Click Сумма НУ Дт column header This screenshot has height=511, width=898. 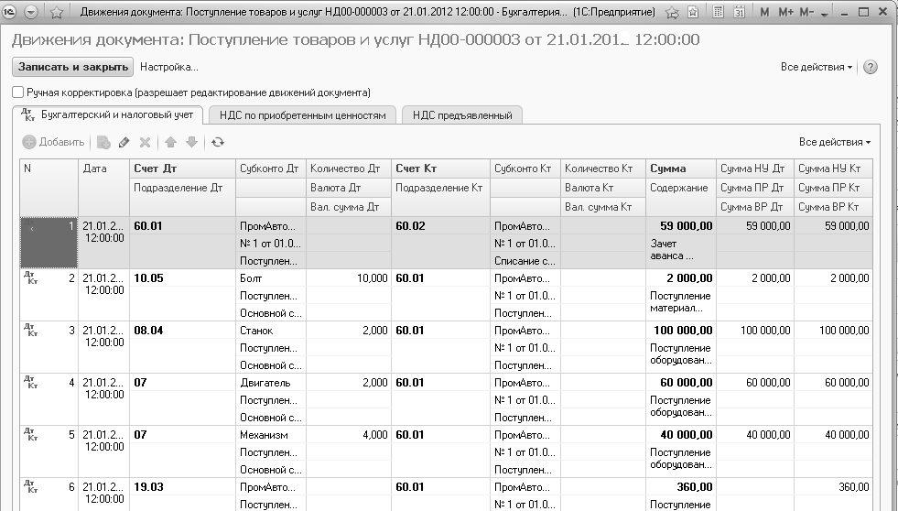pos(755,169)
